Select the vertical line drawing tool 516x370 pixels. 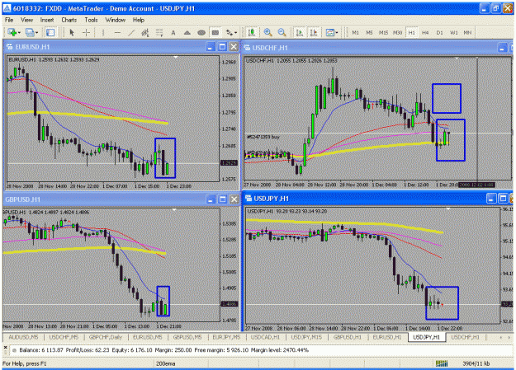pos(103,32)
